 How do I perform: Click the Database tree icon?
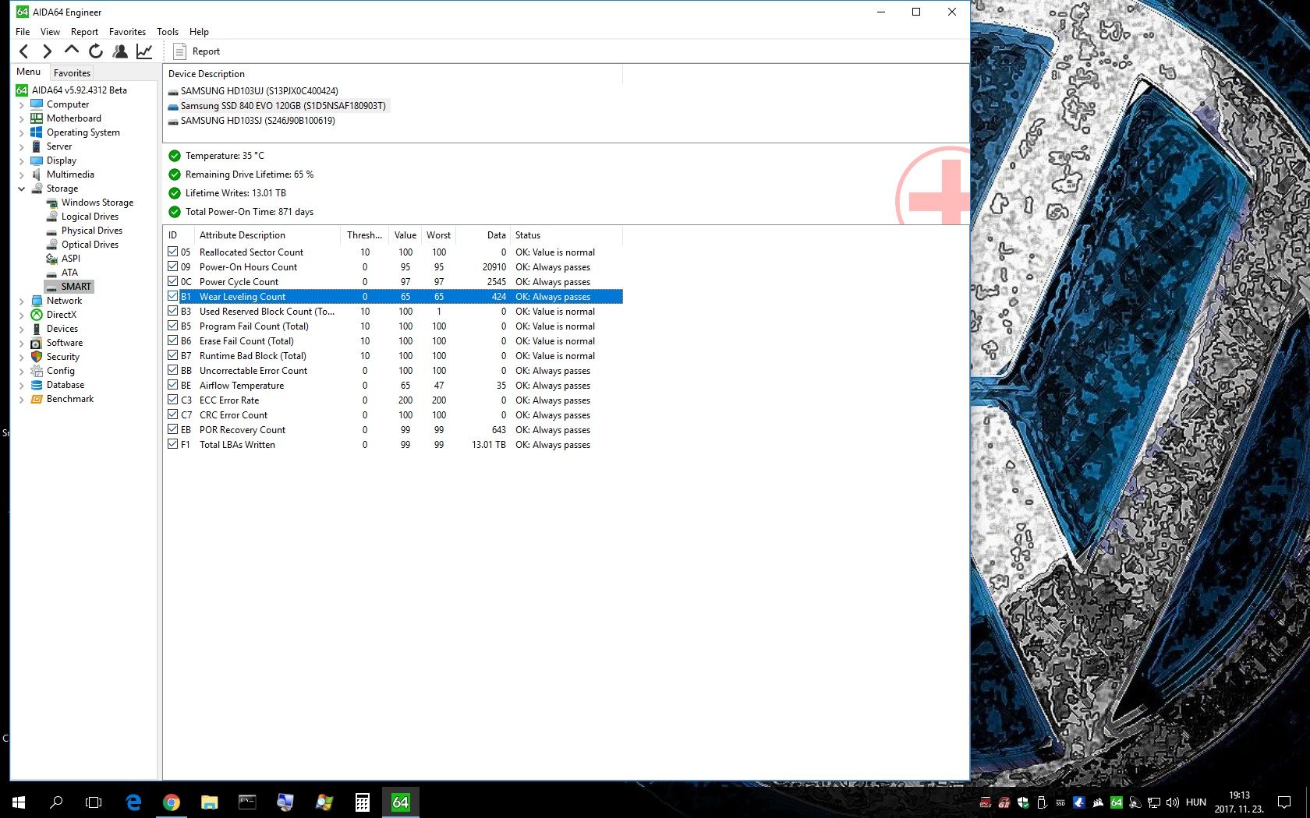[x=37, y=385]
